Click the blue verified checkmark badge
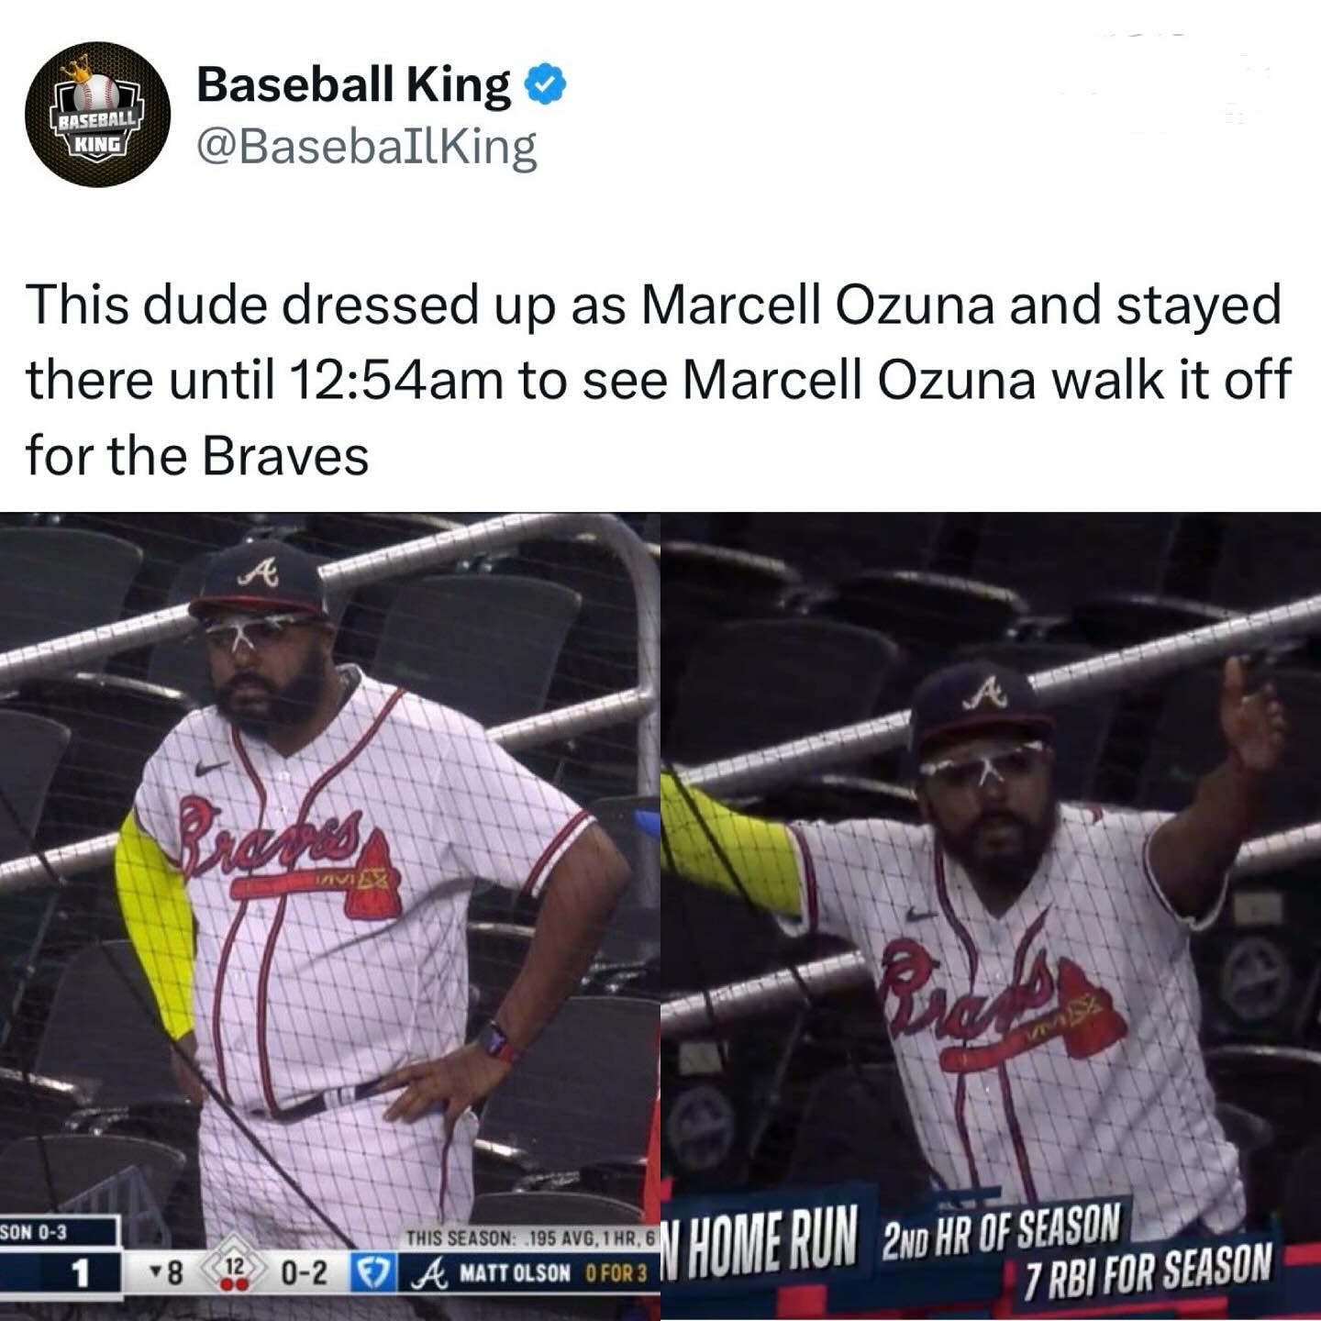Image resolution: width=1321 pixels, height=1321 pixels. pyautogui.click(x=546, y=85)
